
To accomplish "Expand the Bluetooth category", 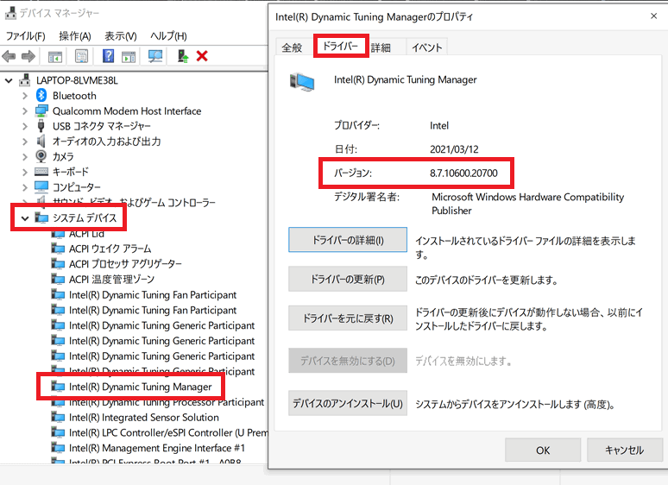I will coord(25,96).
